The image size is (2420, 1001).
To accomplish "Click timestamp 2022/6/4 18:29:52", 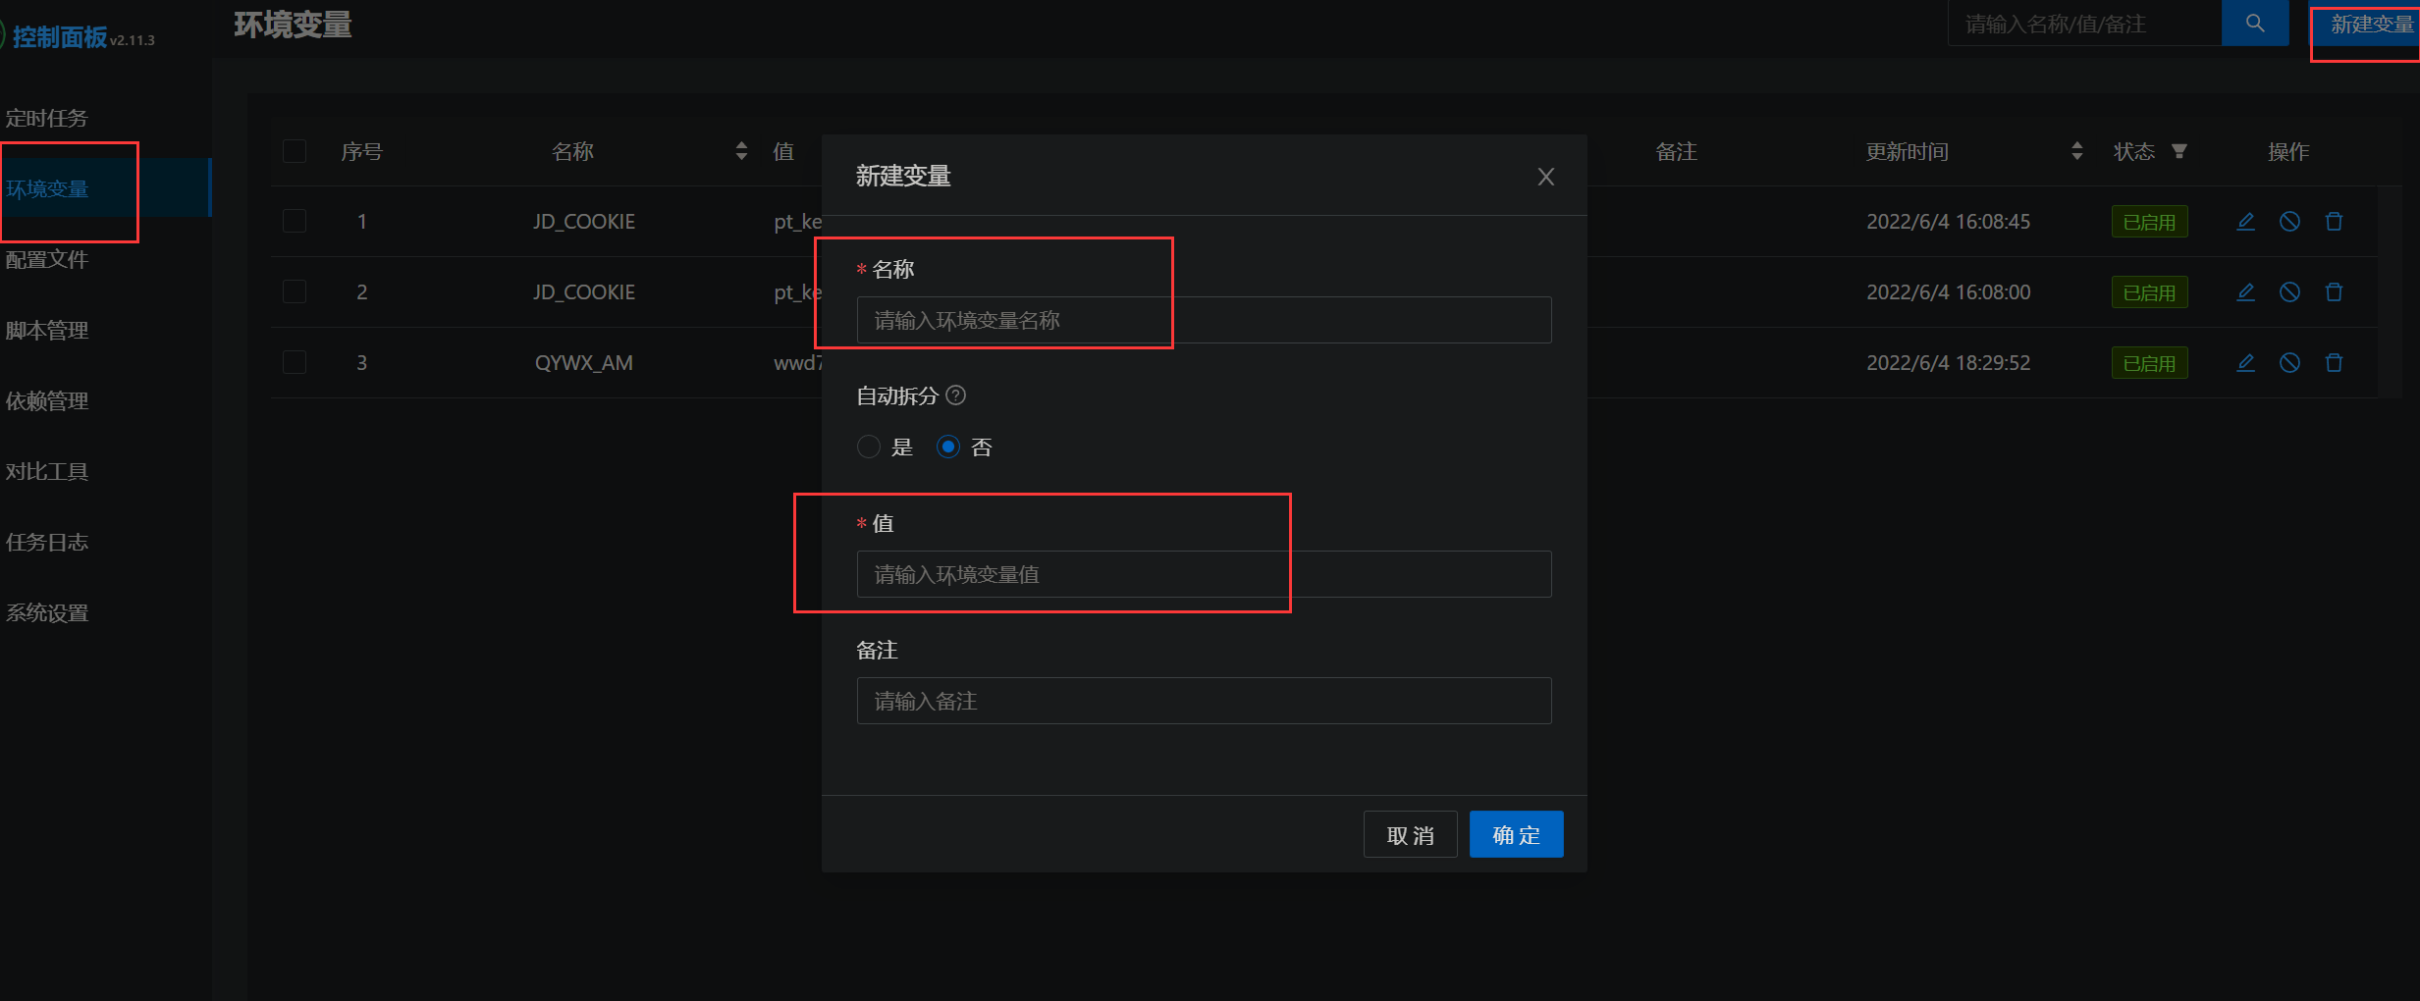I will point(1949,363).
